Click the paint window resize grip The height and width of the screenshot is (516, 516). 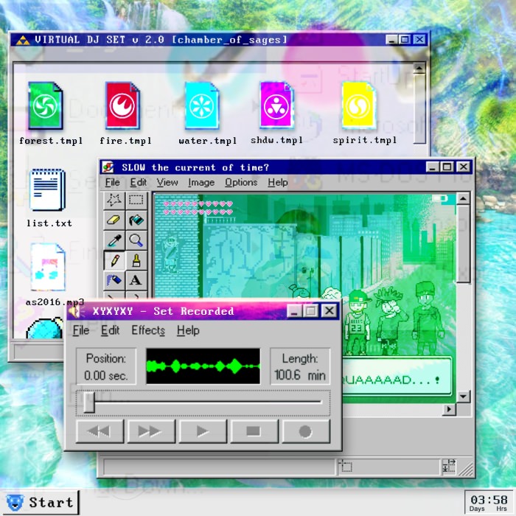[x=466, y=469]
